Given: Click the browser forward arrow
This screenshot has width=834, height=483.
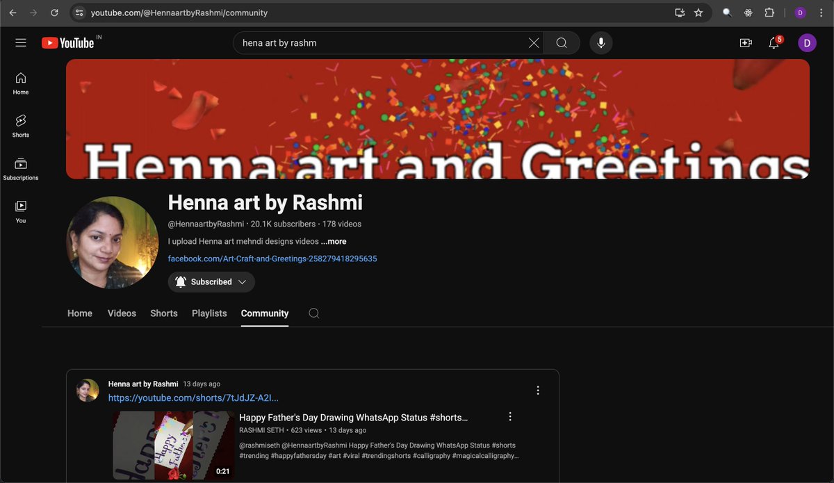Looking at the screenshot, I should [x=33, y=13].
